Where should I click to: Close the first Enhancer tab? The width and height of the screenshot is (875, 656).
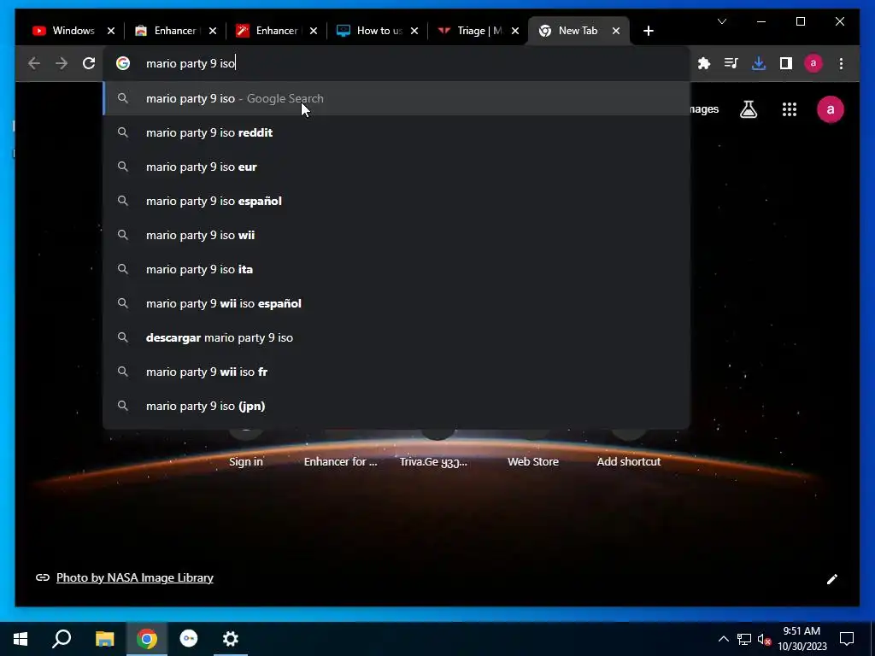[x=213, y=32]
